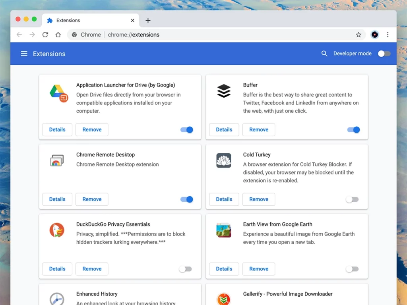Go to the home page icon
The image size is (407, 305).
coord(58,35)
